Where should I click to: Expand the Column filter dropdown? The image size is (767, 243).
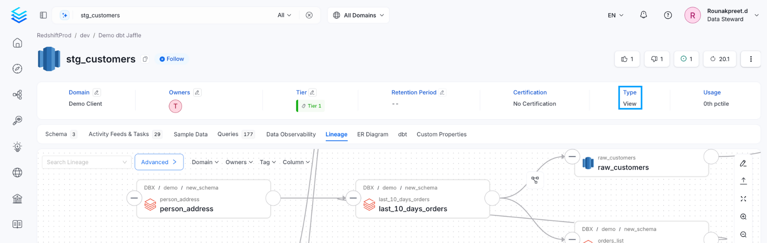pos(296,162)
